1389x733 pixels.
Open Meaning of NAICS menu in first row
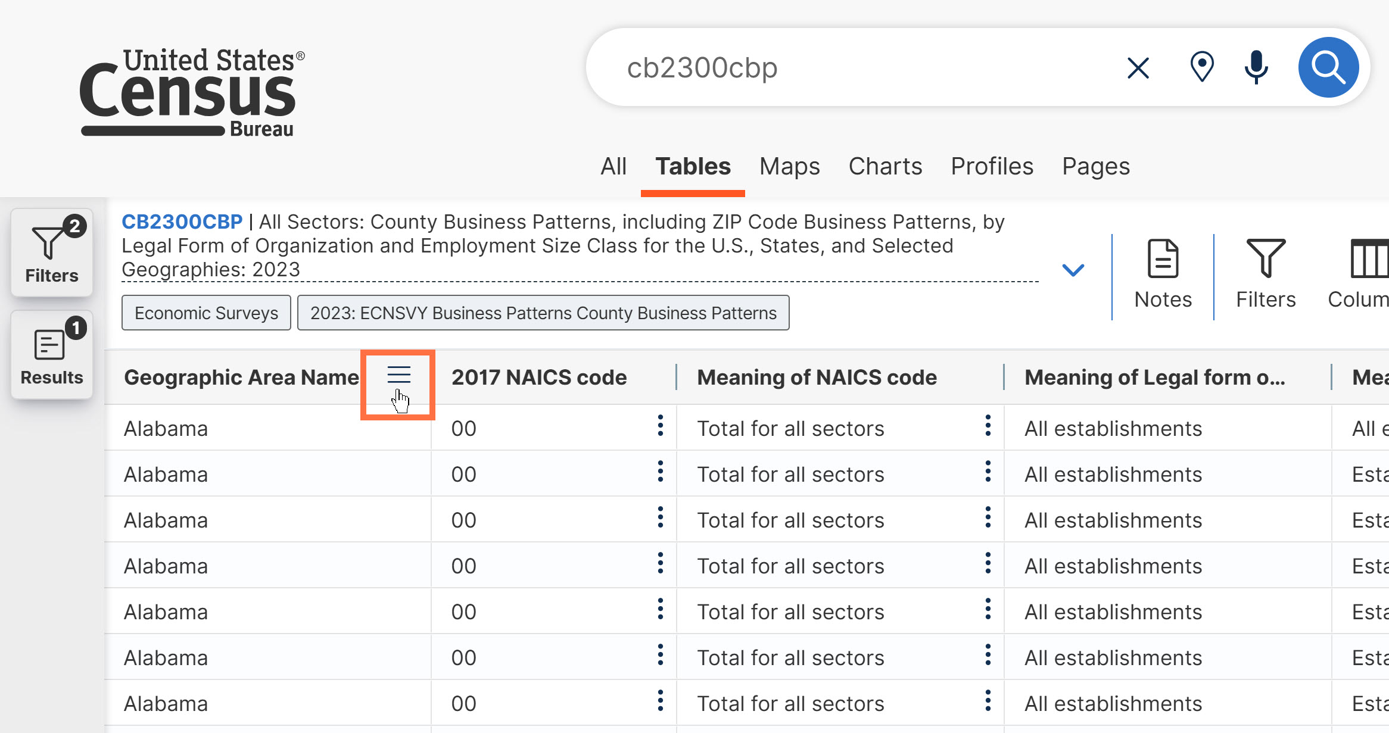coord(988,426)
